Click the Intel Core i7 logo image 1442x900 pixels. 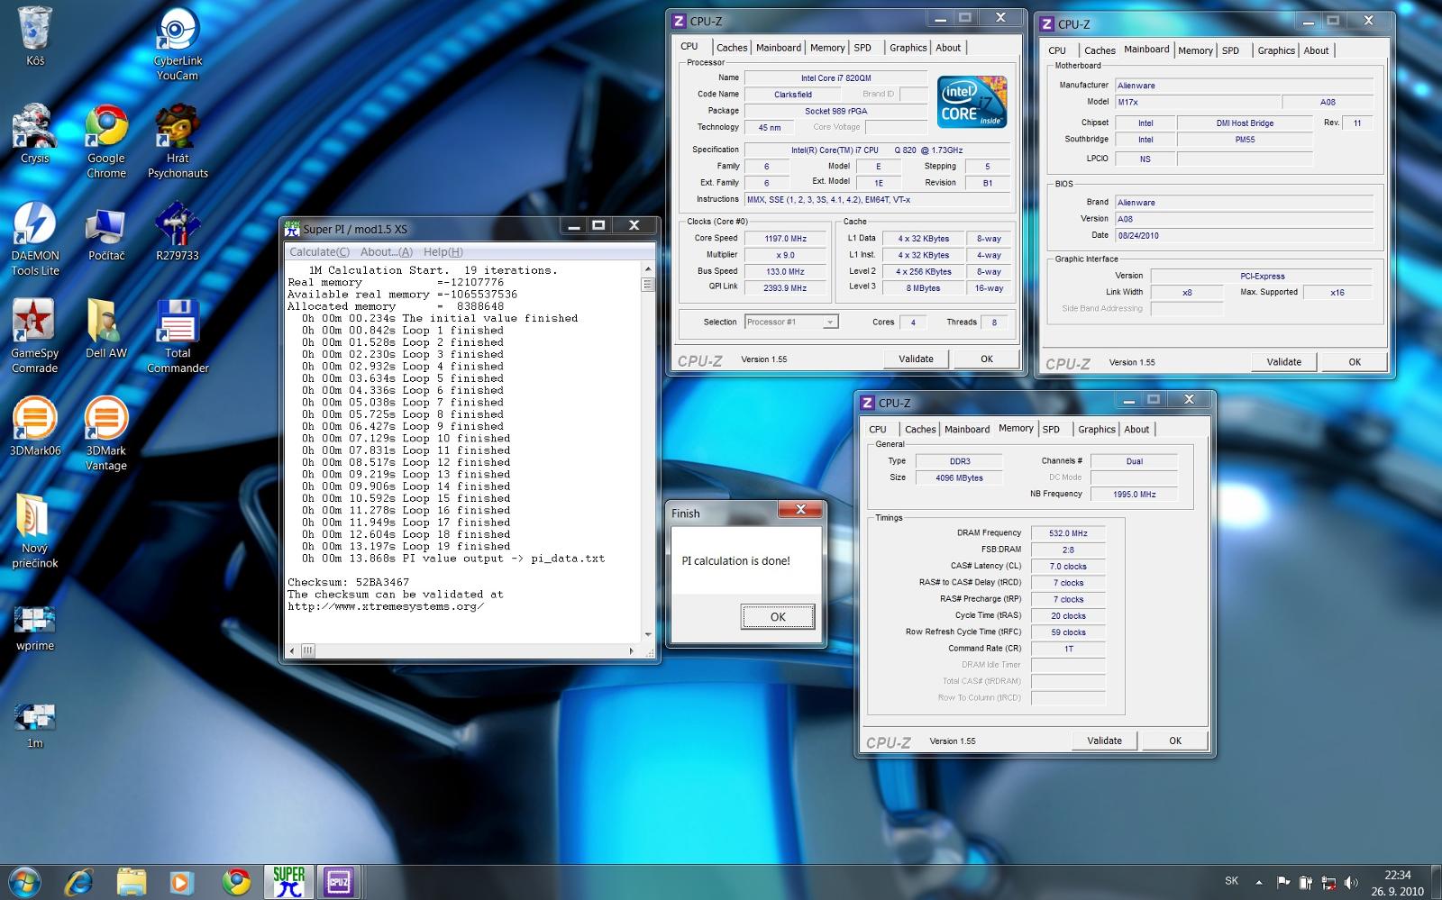pyautogui.click(x=972, y=102)
